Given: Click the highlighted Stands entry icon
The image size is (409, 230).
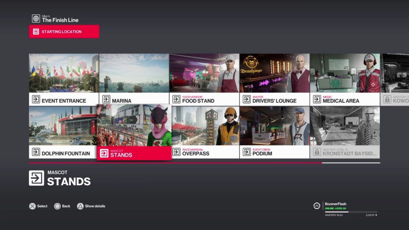Looking at the screenshot, I should [104, 153].
